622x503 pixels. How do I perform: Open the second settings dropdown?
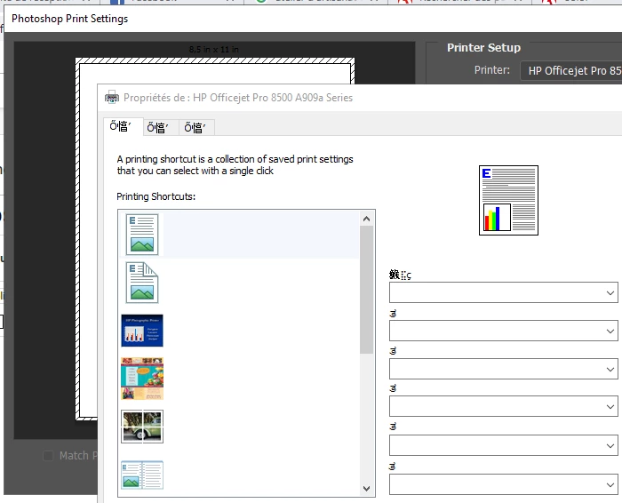coord(504,331)
